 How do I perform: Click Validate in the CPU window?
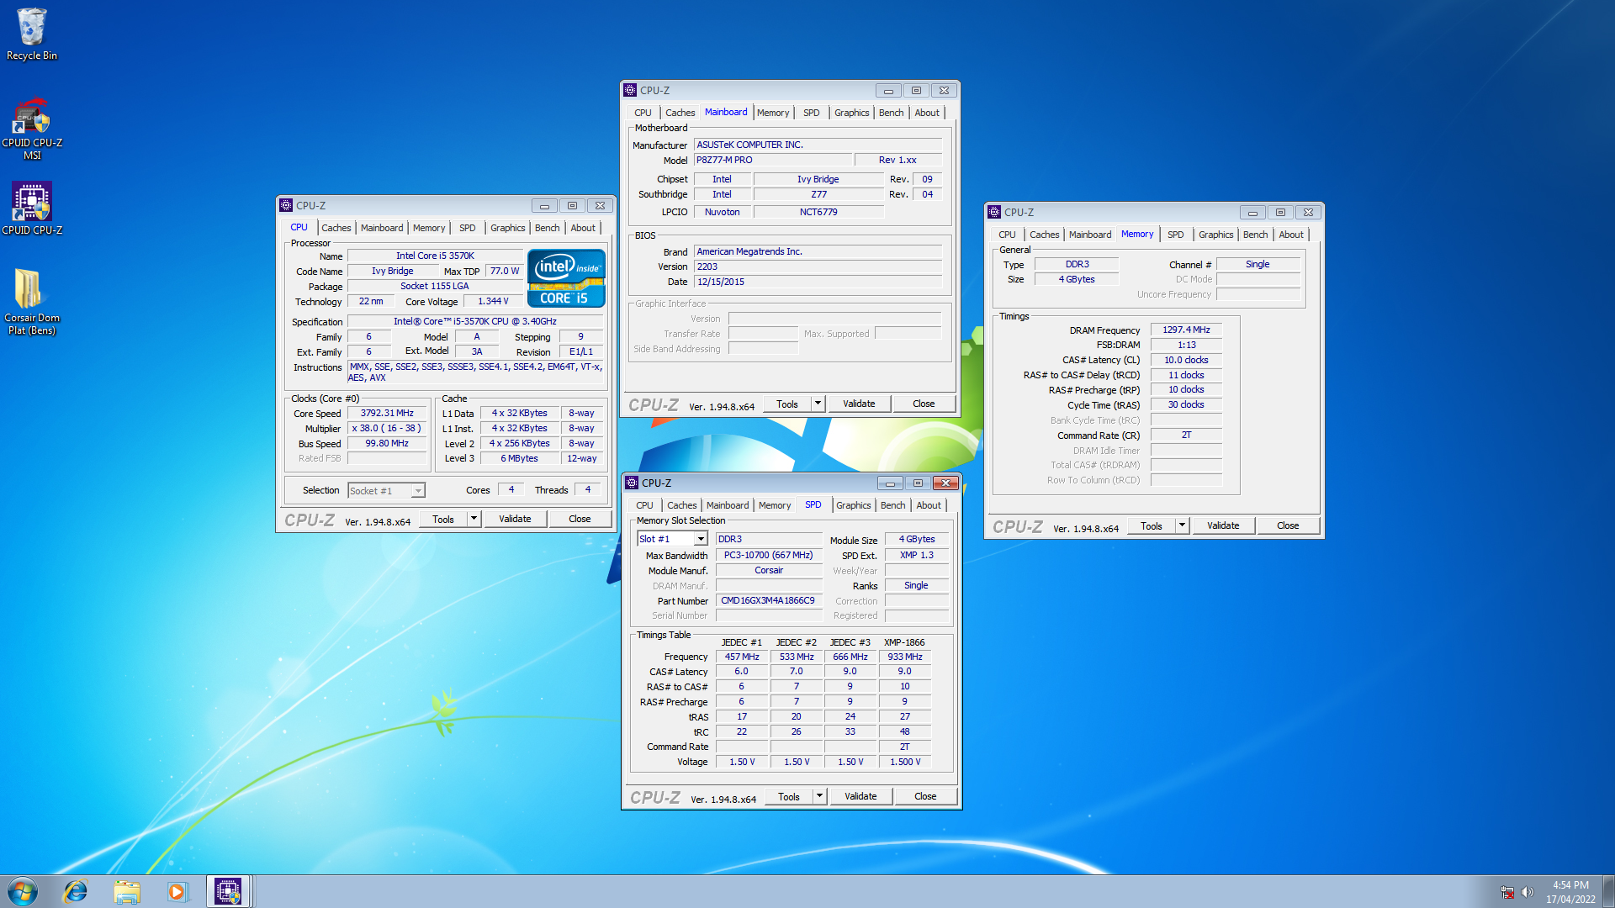pos(515,519)
